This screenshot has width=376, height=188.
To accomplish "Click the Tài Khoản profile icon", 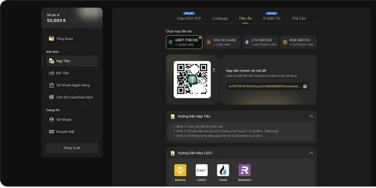I will point(51,119).
